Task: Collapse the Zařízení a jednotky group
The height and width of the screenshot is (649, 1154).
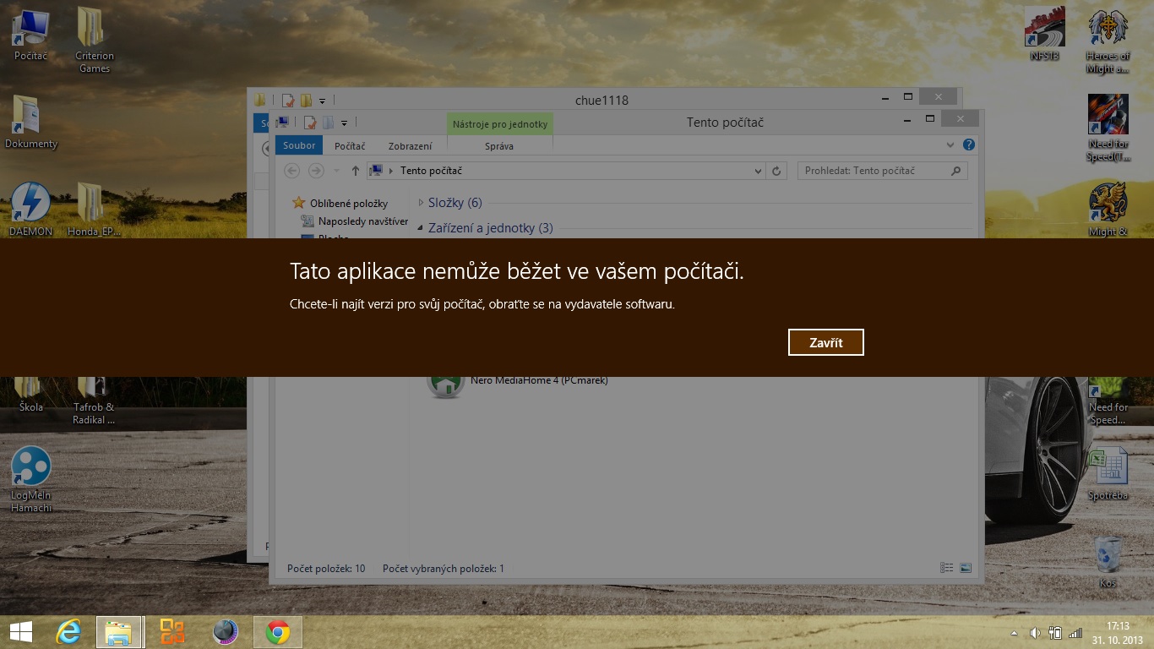Action: point(422,228)
